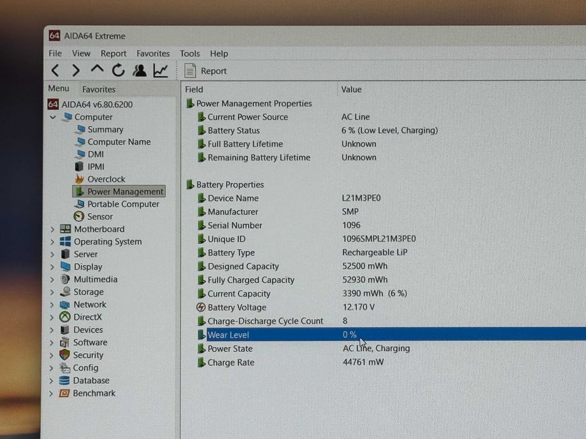Click the Report toolbar button label

pos(214,71)
